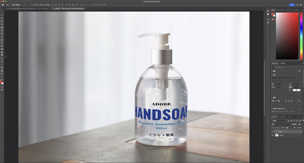Select the Blur tool
Screen dimensions: 304x163
[x=2, y=52]
